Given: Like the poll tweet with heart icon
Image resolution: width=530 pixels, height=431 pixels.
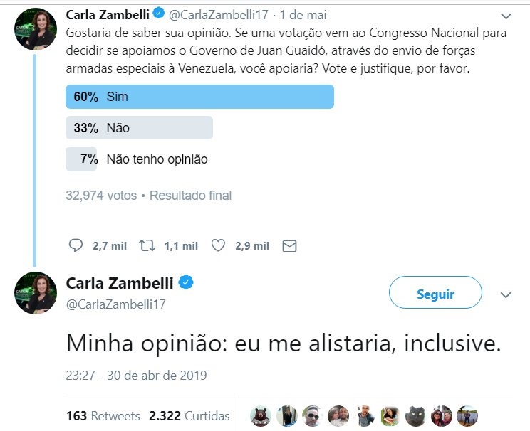Looking at the screenshot, I should [x=219, y=245].
